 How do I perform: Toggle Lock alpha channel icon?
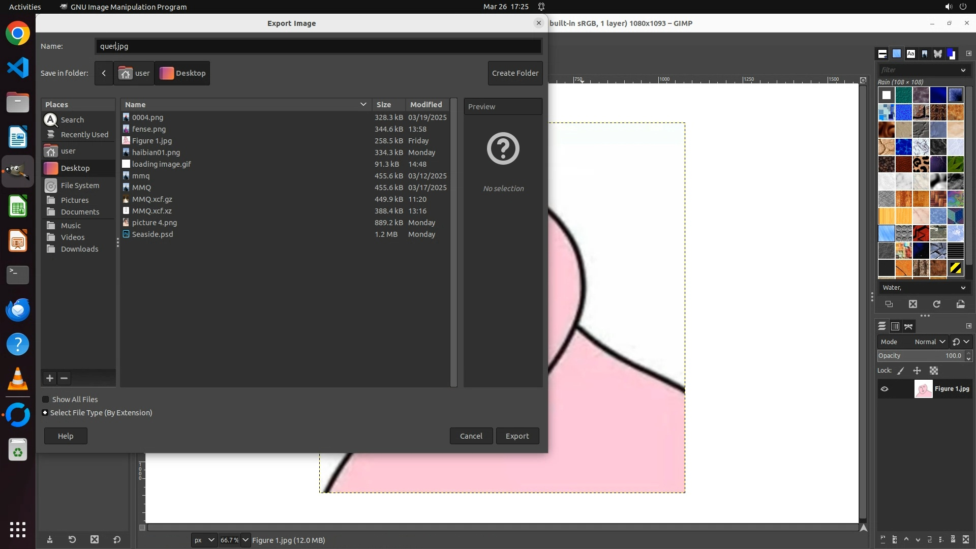tap(934, 371)
